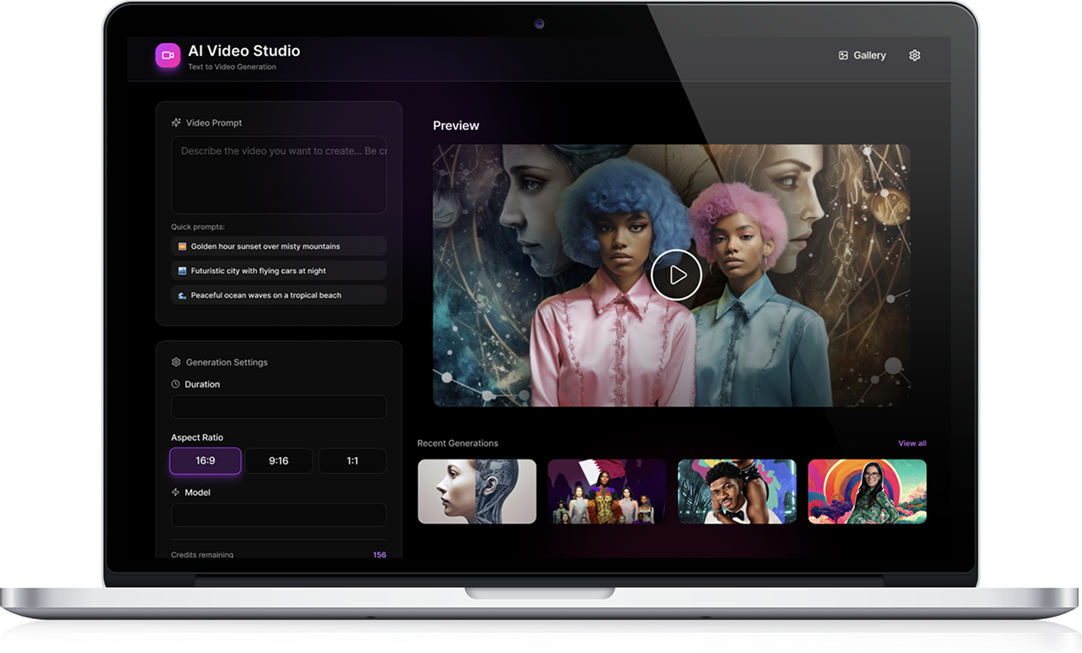Expand the Model dropdown

point(278,515)
